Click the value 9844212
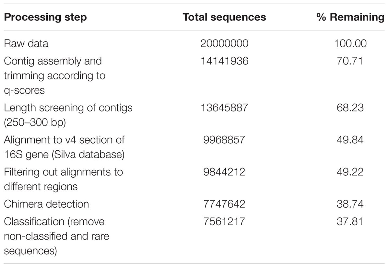 [x=224, y=172]
